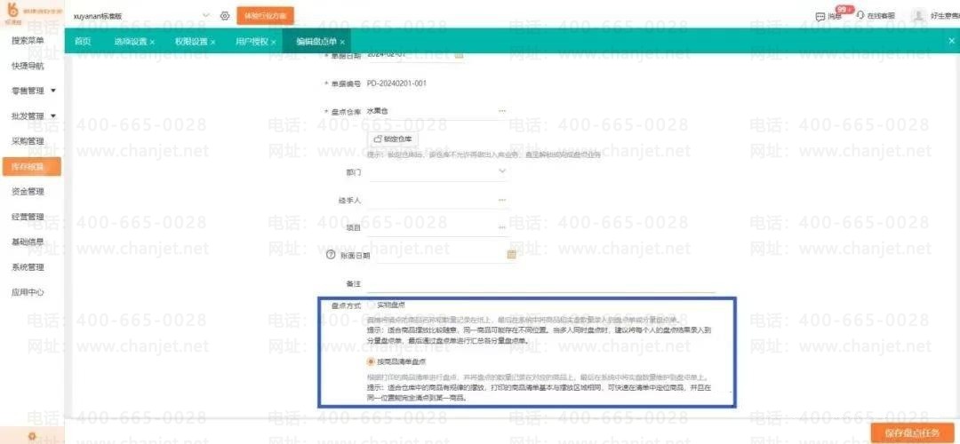Image resolution: width=960 pixels, height=444 pixels.
Task: Click the help question mark beside 账面日期
Action: (332, 255)
